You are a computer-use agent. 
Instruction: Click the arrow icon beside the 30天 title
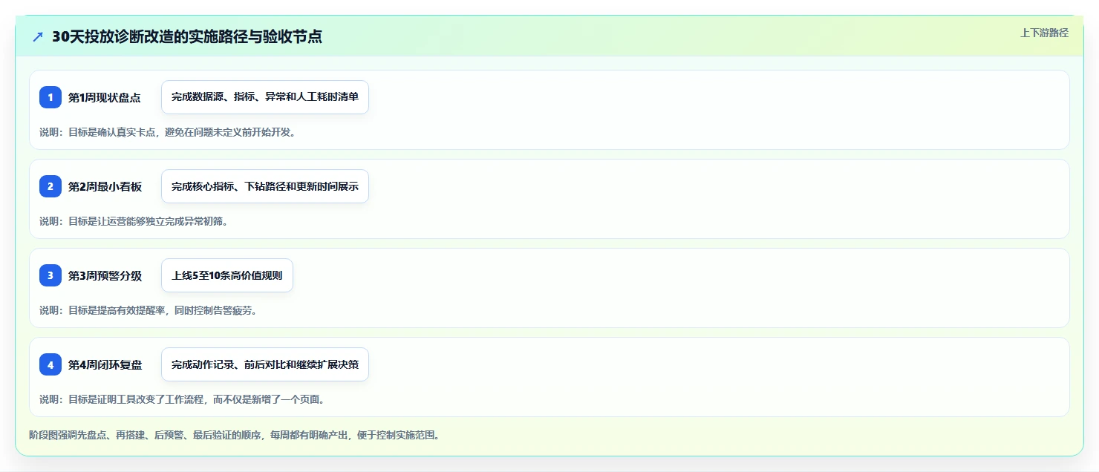pyautogui.click(x=38, y=36)
